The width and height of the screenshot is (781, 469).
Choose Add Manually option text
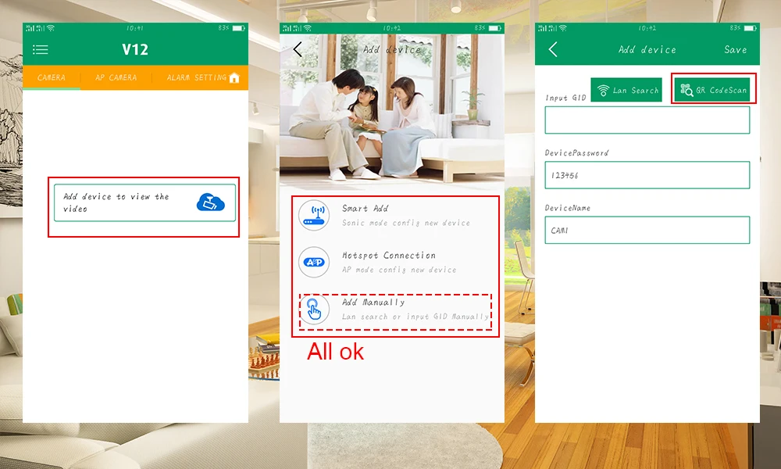point(373,302)
